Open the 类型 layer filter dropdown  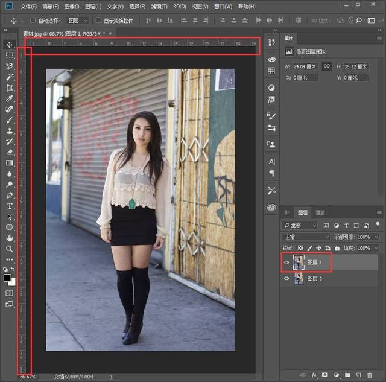(300, 226)
